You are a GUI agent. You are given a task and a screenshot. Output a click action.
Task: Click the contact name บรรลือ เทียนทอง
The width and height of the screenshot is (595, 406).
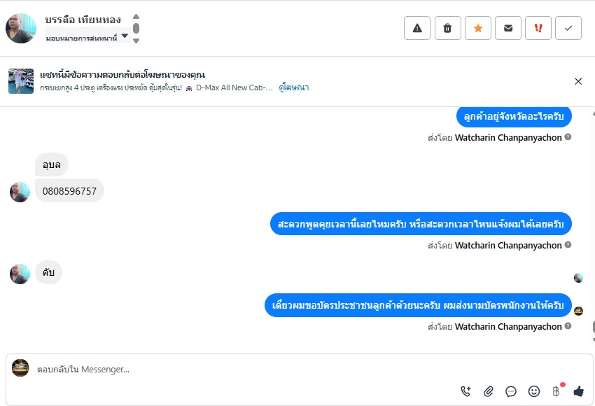83,20
